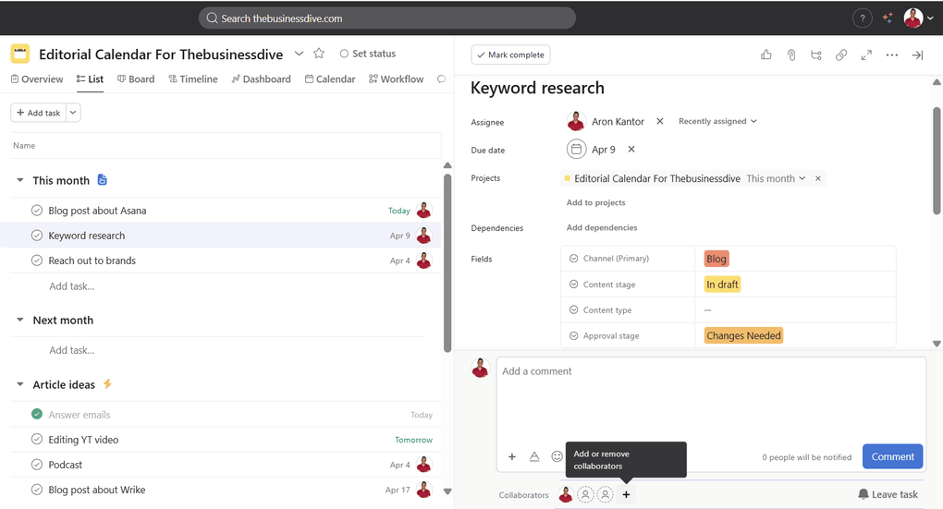Open the Recently assigned dropdown
This screenshot has height=509, width=943.
tap(717, 121)
